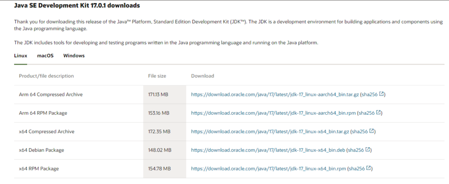Download the x64 Compressed Archive tar.gz link
Screen dimensions: 449x184
270,131
